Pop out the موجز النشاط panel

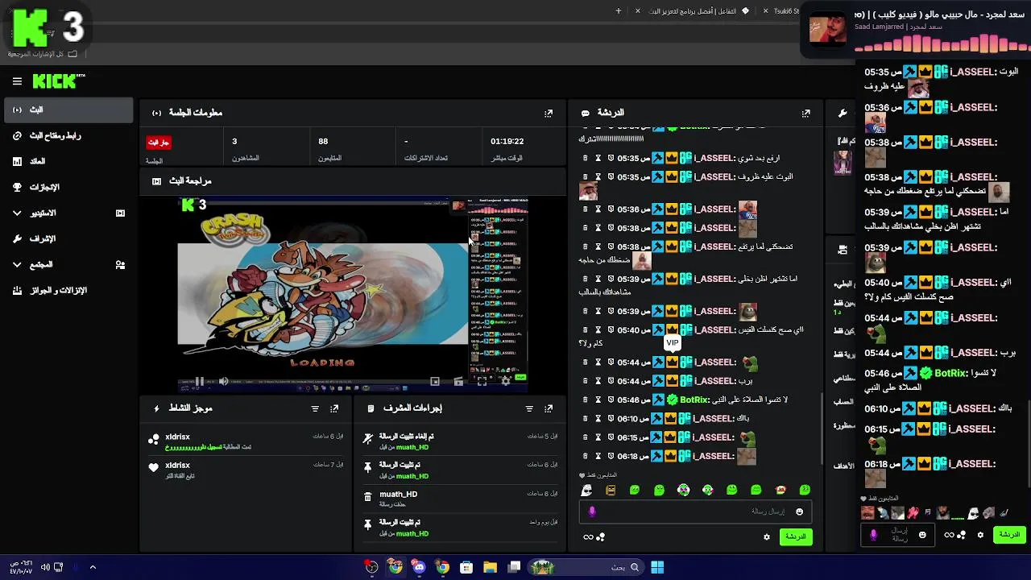pos(334,409)
